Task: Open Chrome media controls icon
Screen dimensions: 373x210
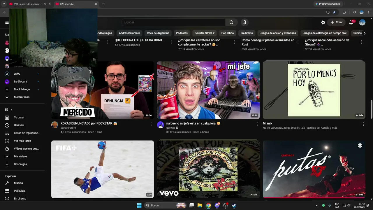Action: point(354,12)
